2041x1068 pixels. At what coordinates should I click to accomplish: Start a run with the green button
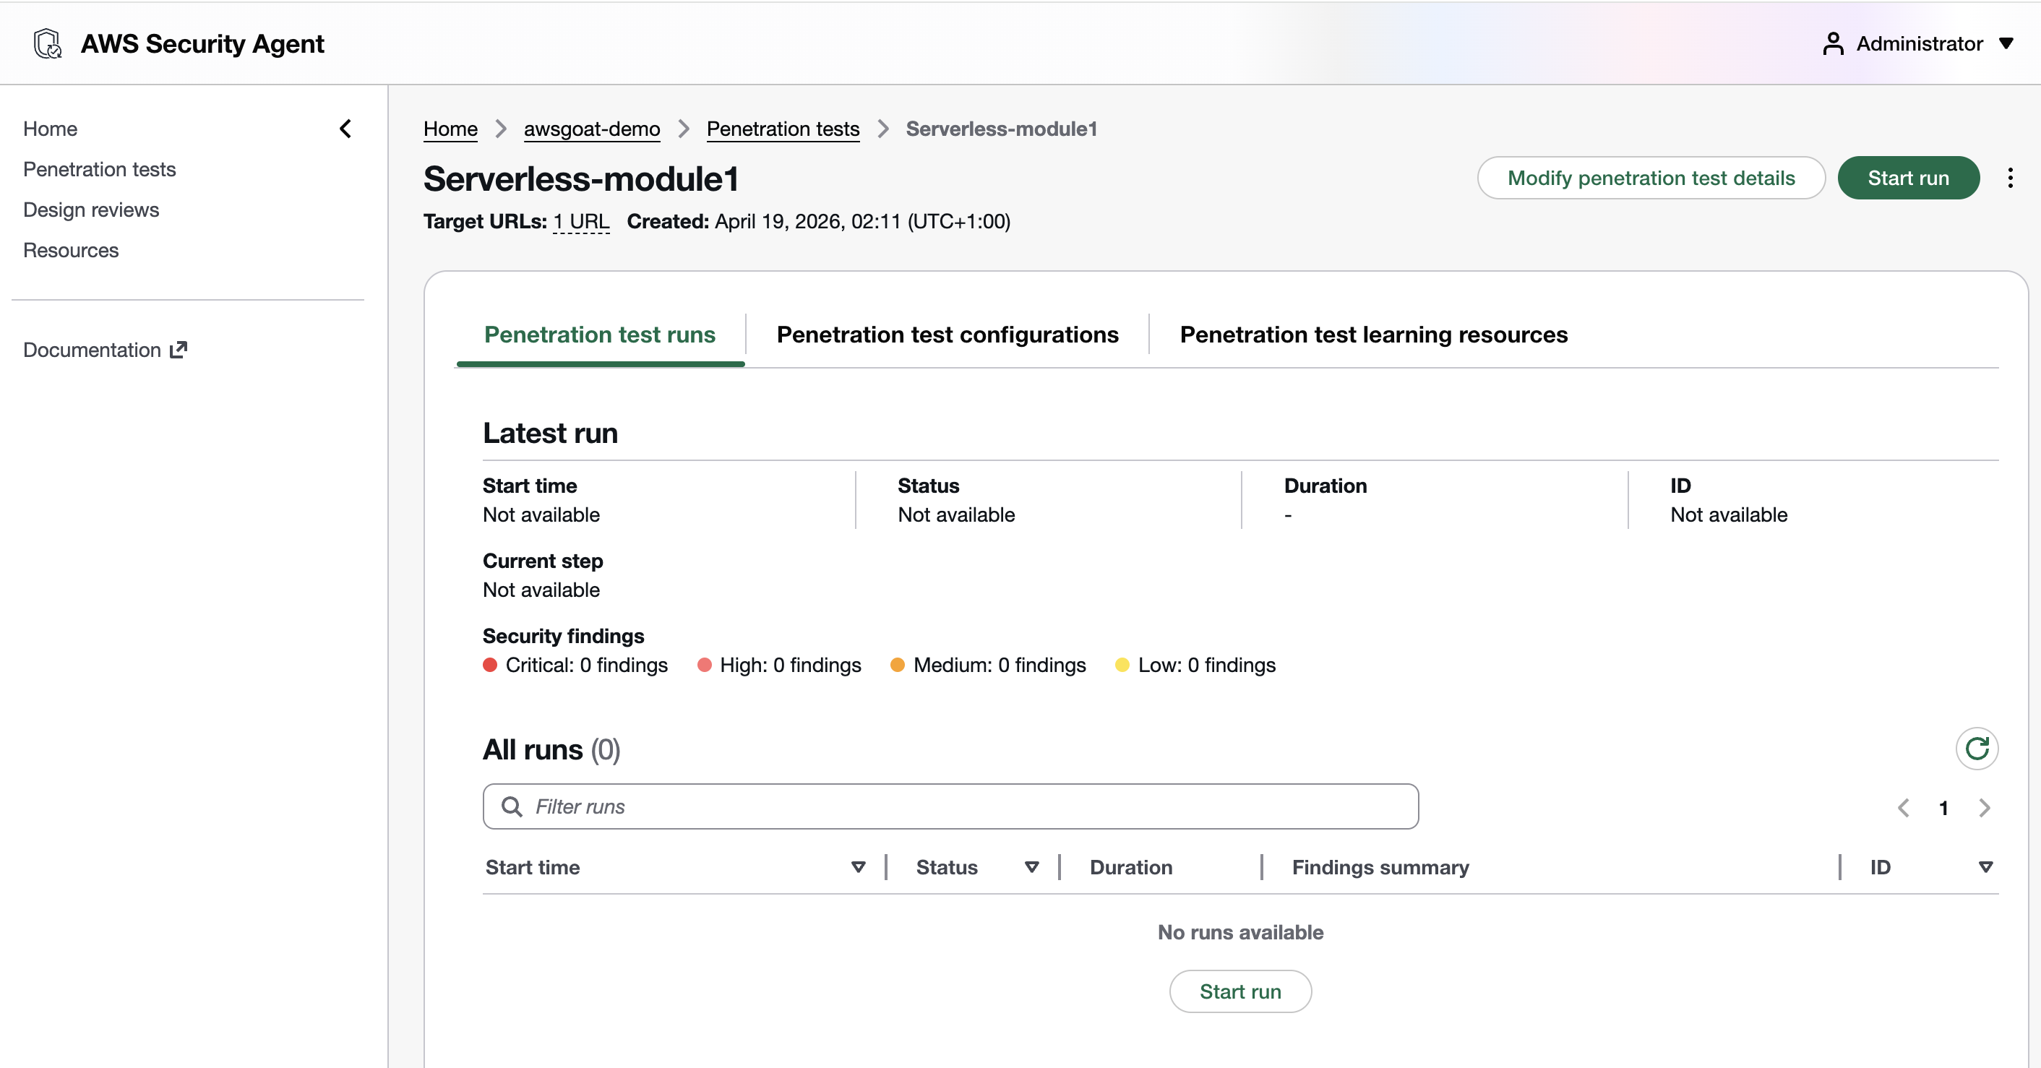click(x=1909, y=178)
